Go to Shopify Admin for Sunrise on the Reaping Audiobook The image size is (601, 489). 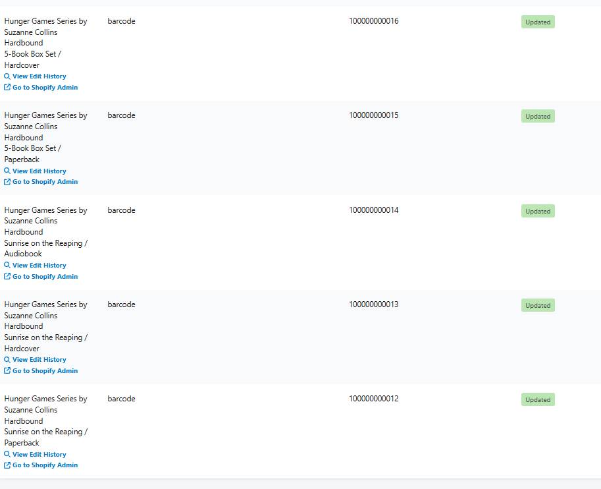tap(45, 276)
